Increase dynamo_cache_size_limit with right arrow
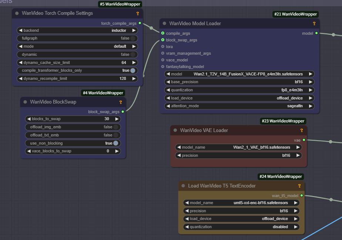The image size is (342, 240). [x=134, y=62]
